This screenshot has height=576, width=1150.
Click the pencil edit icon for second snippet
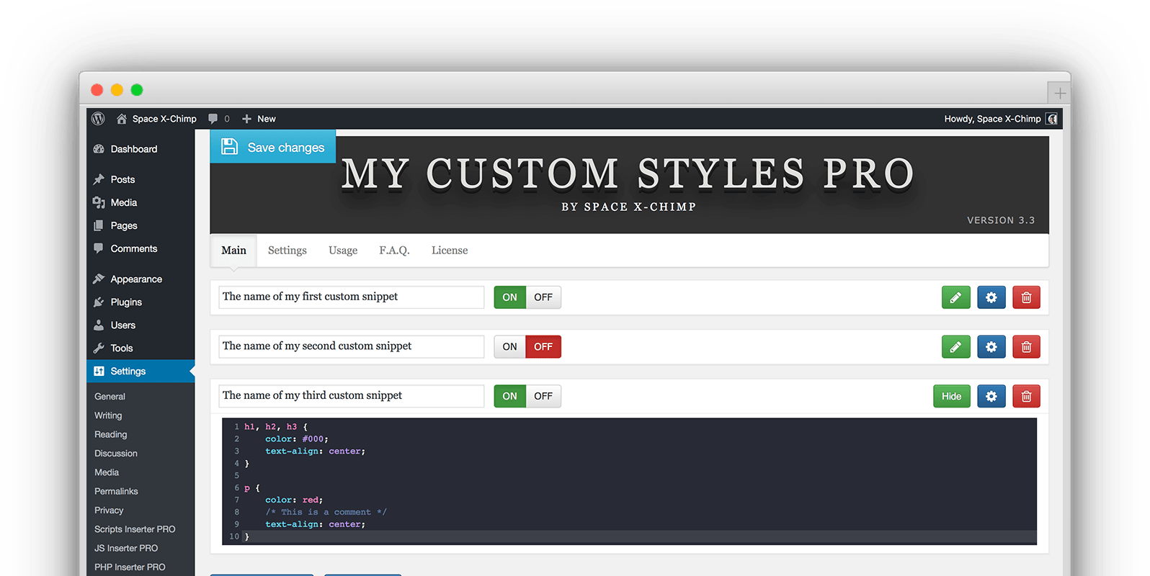(x=955, y=347)
